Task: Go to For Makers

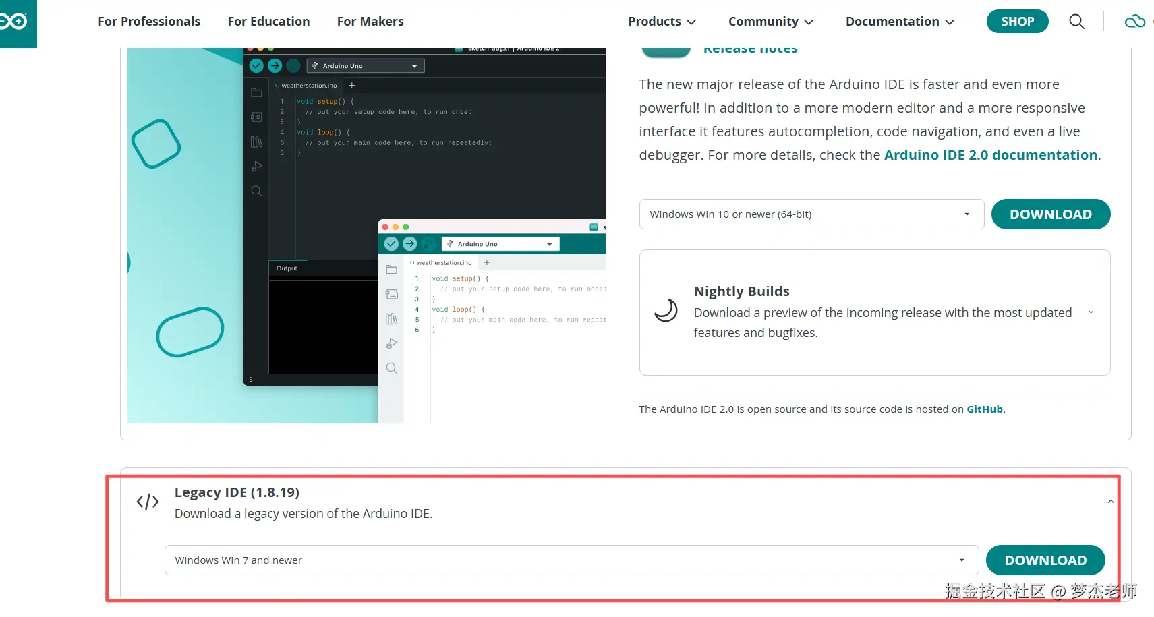Action: pyautogui.click(x=370, y=22)
